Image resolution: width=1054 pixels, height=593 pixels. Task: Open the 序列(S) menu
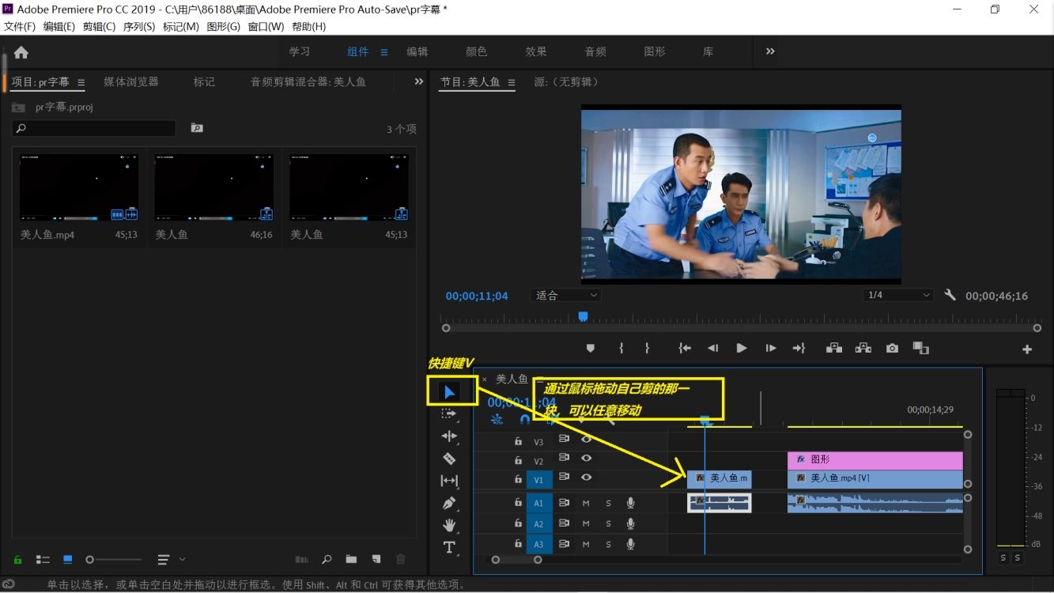(x=138, y=26)
